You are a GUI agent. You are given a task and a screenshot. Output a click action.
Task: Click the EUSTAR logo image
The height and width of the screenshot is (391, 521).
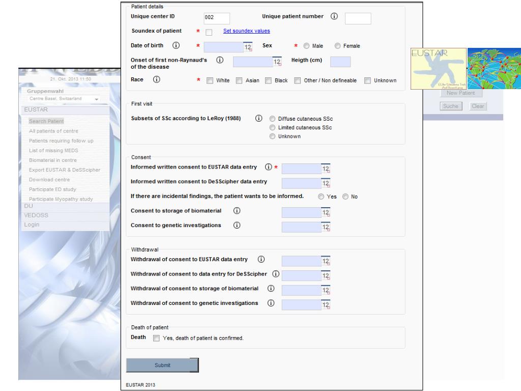(x=439, y=69)
